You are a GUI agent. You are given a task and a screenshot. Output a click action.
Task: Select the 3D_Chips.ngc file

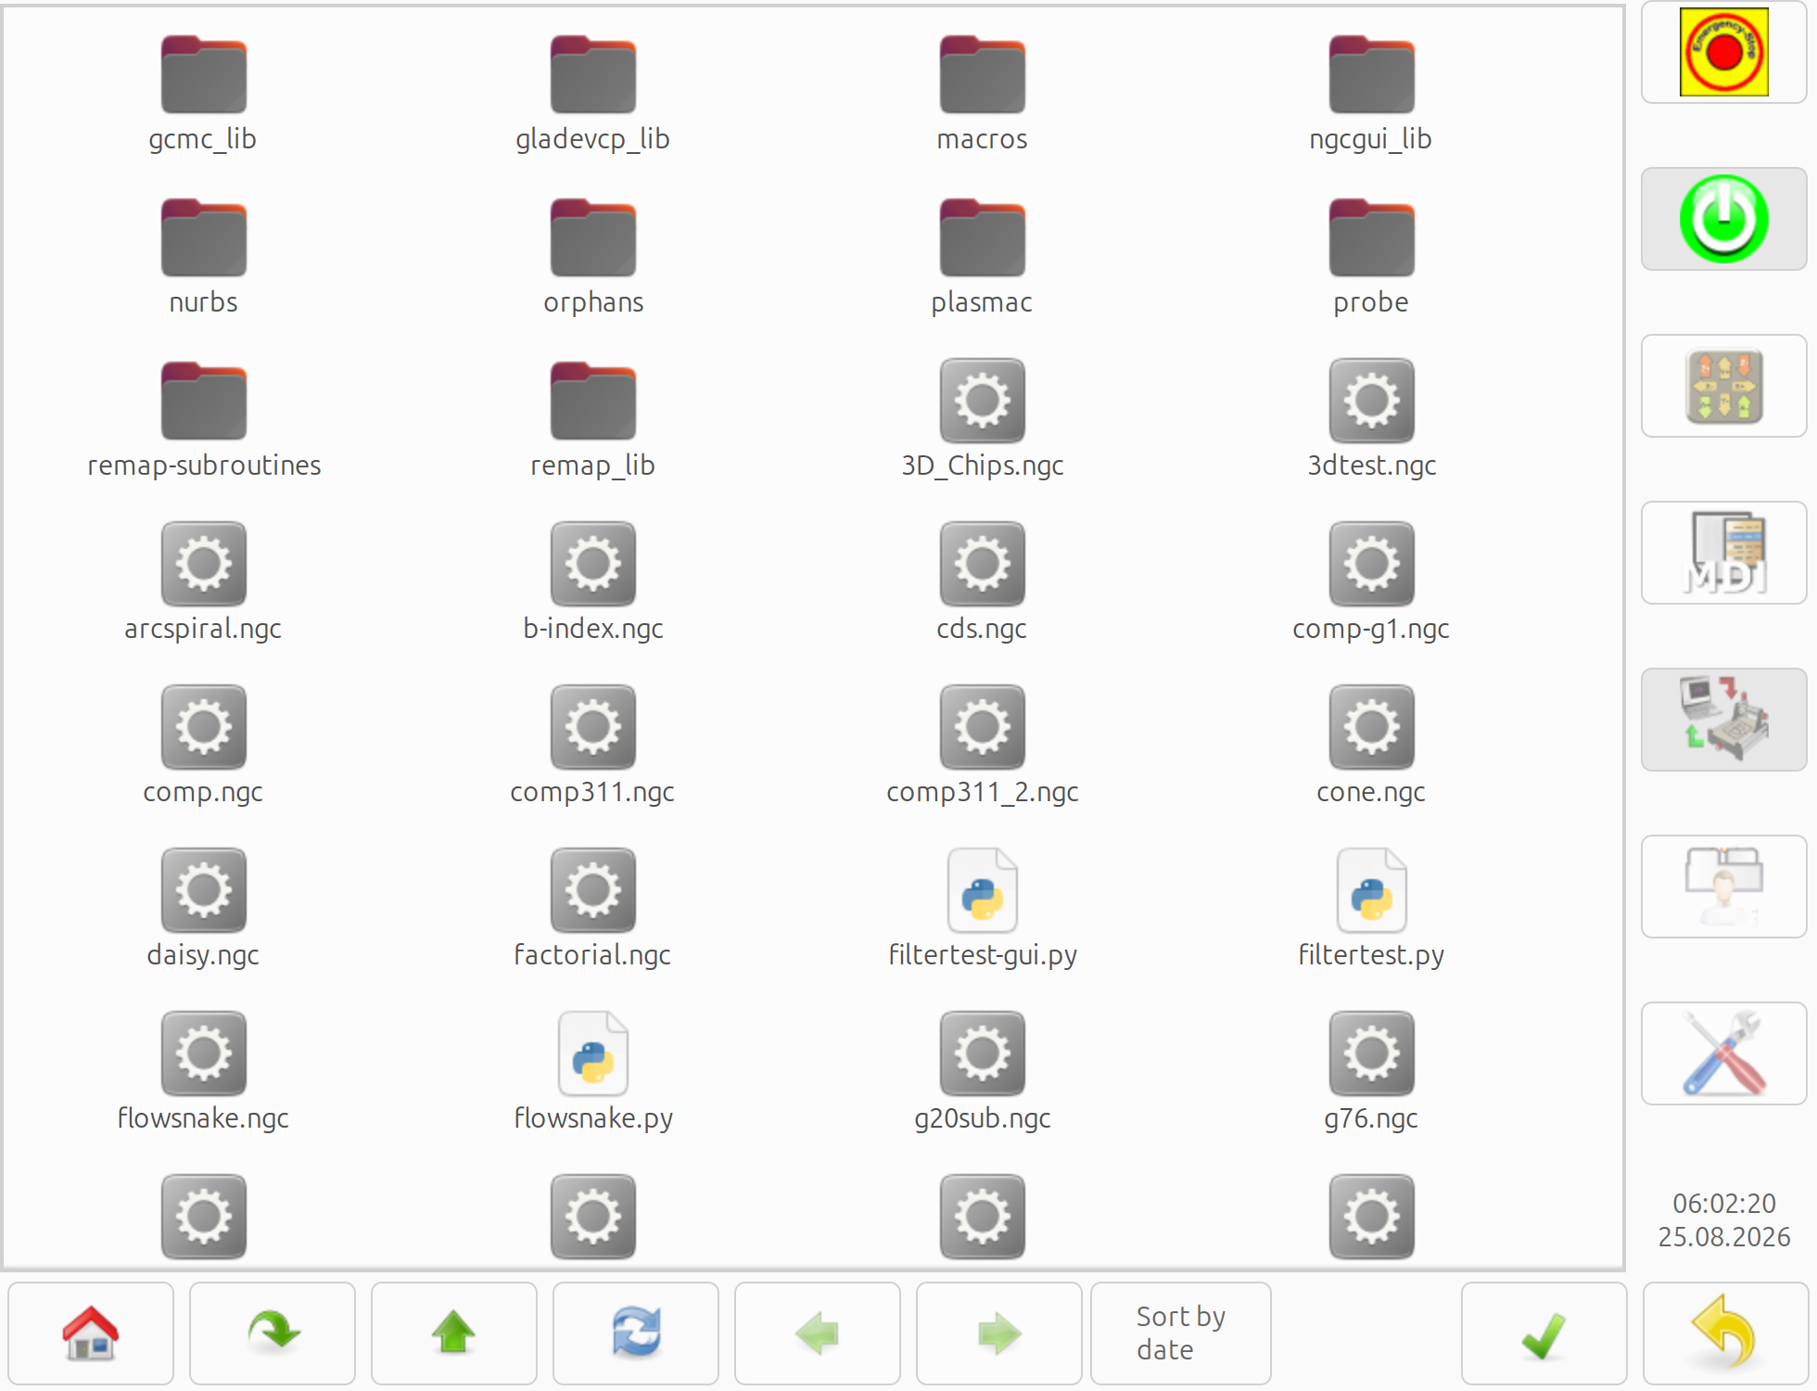tap(983, 419)
